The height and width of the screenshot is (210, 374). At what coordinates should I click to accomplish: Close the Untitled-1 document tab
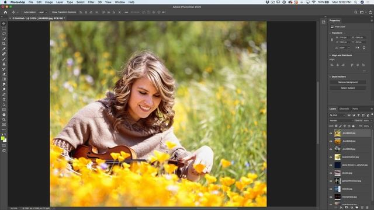(x=10, y=18)
